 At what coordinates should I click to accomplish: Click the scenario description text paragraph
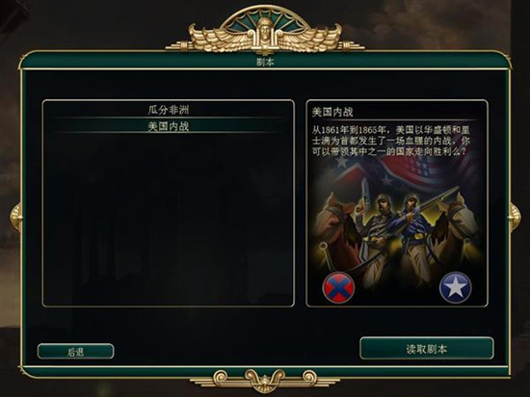click(x=390, y=141)
